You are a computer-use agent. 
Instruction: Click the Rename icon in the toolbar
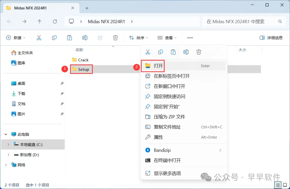coord(85,38)
